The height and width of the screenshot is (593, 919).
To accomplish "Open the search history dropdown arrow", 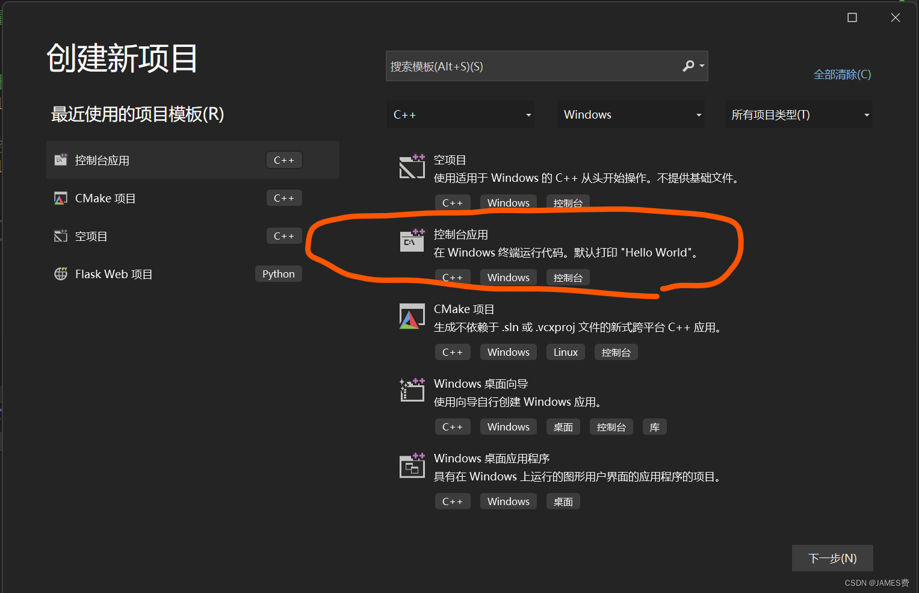I will (703, 66).
